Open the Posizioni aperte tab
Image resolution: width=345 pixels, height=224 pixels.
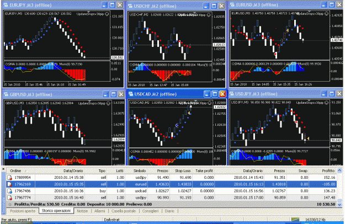pos(23,211)
